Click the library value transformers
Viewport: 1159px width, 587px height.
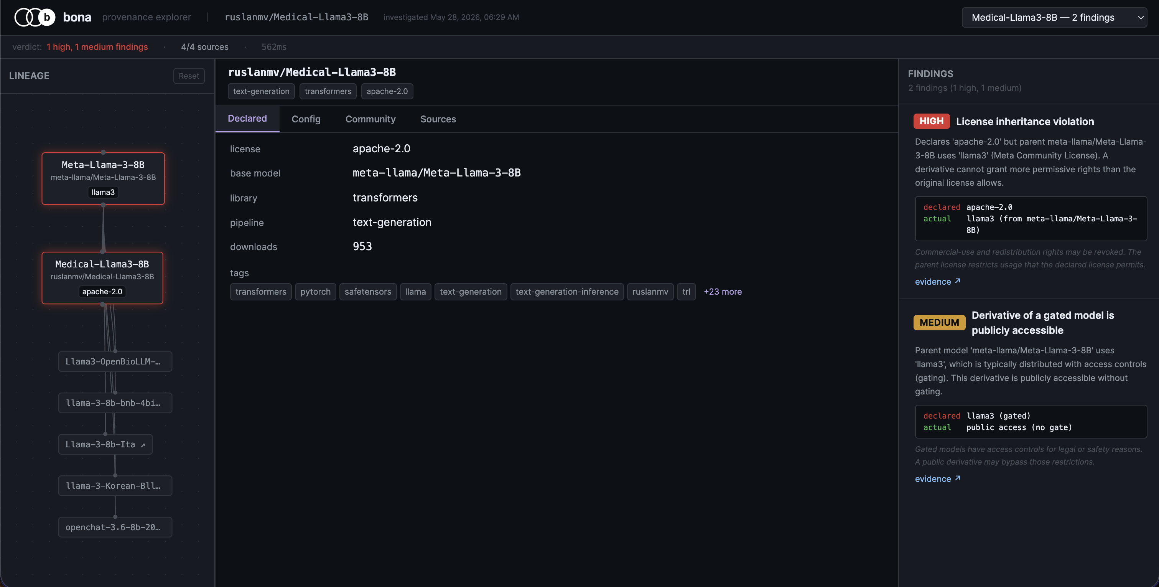pos(385,198)
